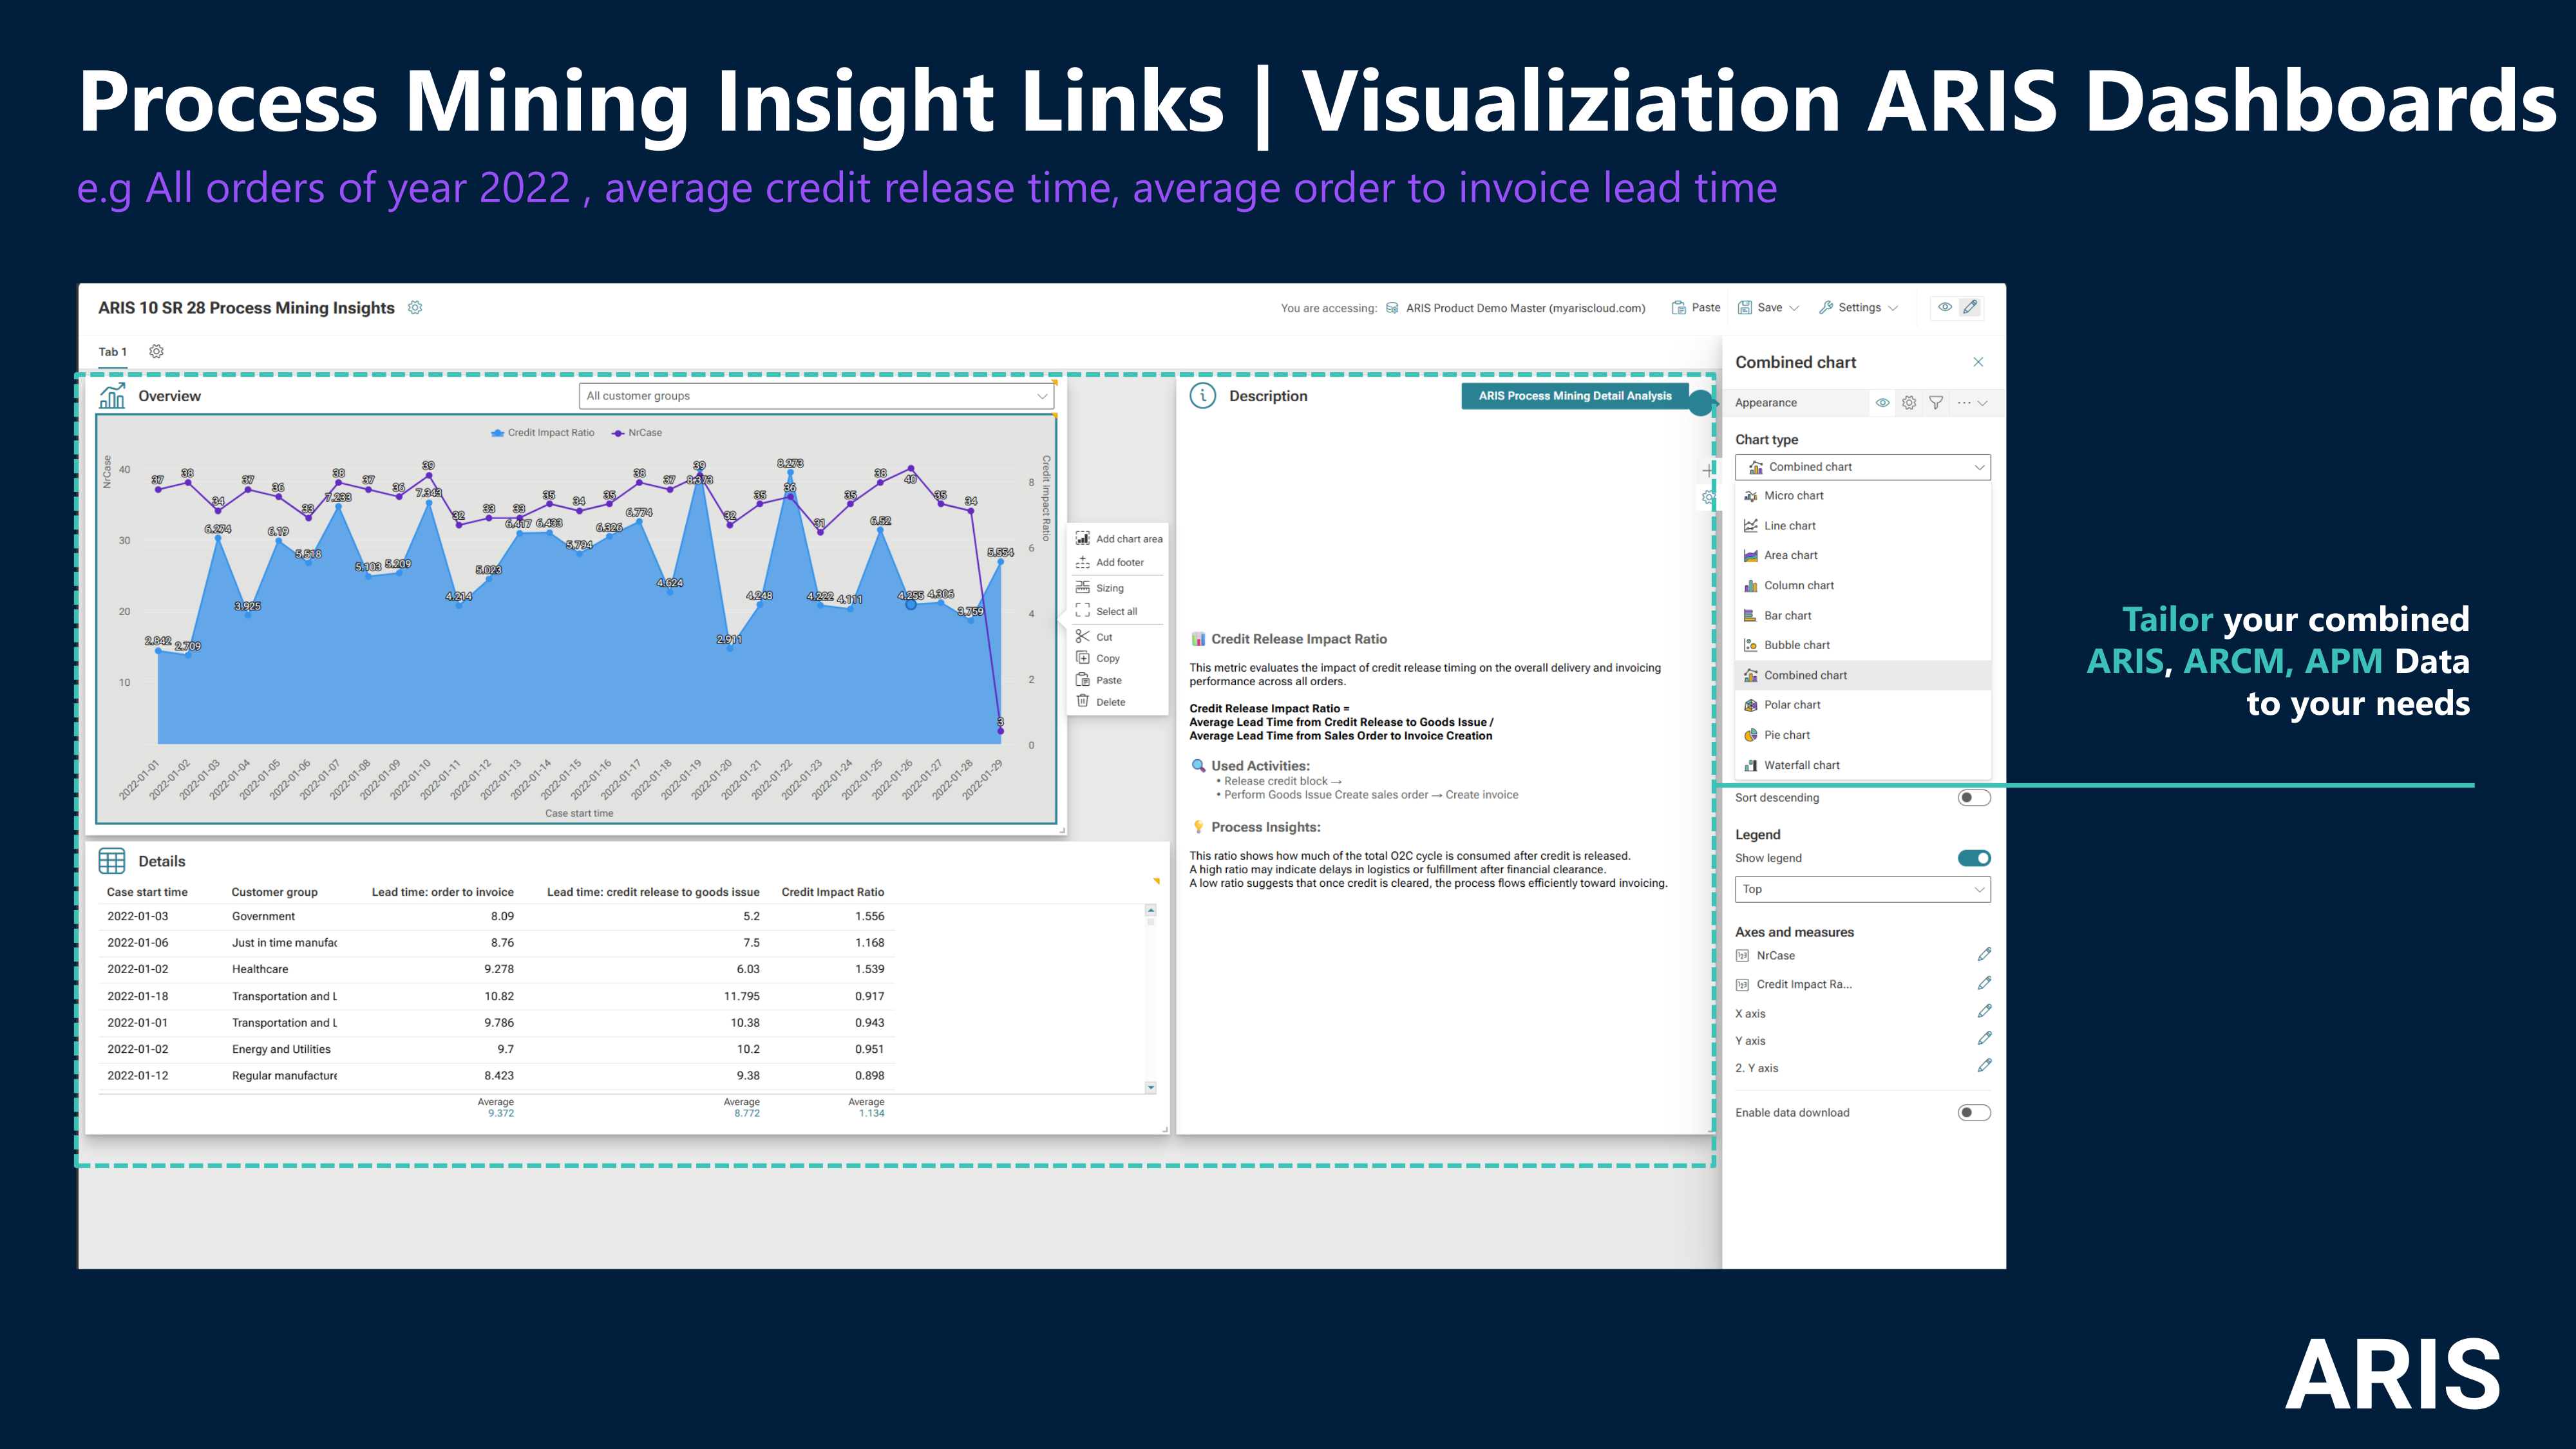Switch to view mode eye icon

point(1944,307)
